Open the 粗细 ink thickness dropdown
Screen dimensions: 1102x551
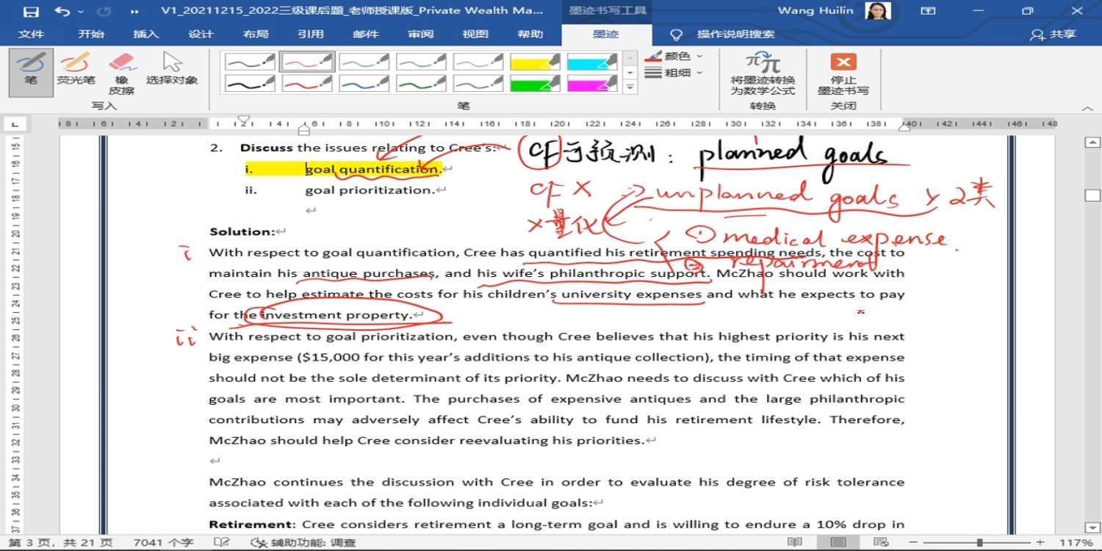pyautogui.click(x=674, y=73)
